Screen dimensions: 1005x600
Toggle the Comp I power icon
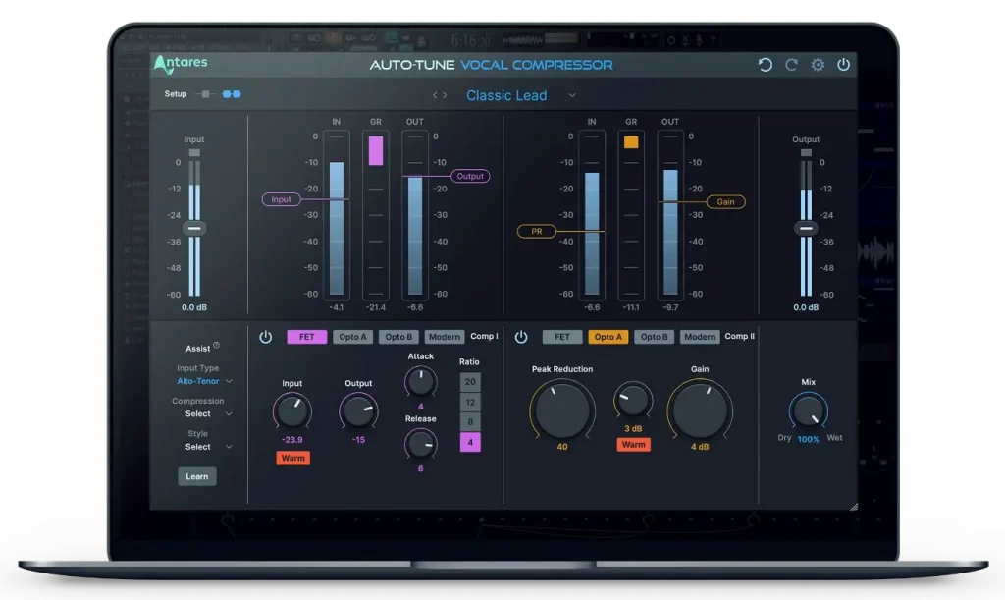[265, 336]
